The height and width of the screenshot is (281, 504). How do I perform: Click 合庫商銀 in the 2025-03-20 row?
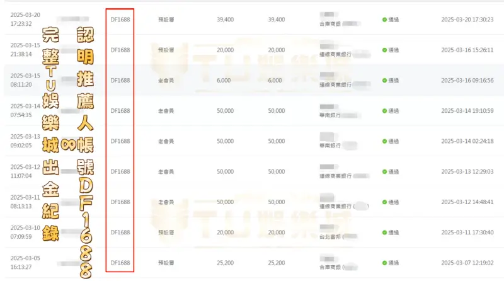331,24
